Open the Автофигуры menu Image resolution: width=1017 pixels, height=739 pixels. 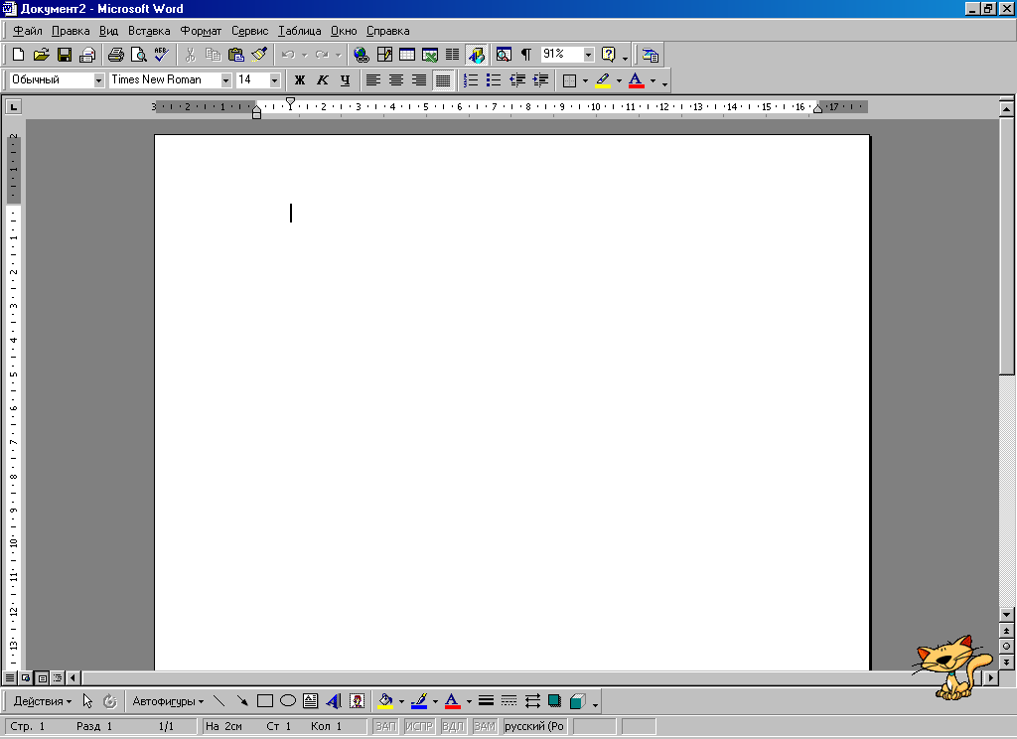tap(168, 701)
